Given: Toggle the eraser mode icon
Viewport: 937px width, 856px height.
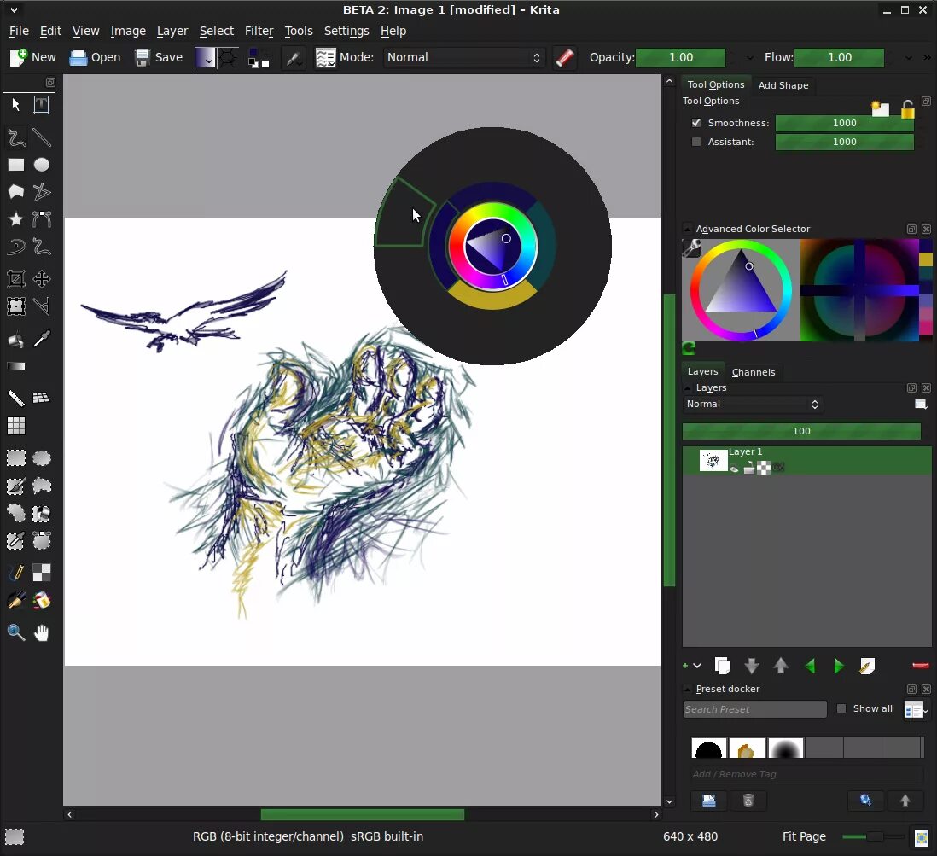Looking at the screenshot, I should pyautogui.click(x=565, y=57).
